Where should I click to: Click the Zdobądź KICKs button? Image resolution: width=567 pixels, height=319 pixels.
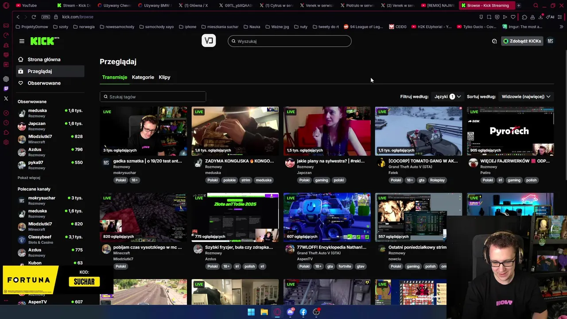[x=522, y=41]
